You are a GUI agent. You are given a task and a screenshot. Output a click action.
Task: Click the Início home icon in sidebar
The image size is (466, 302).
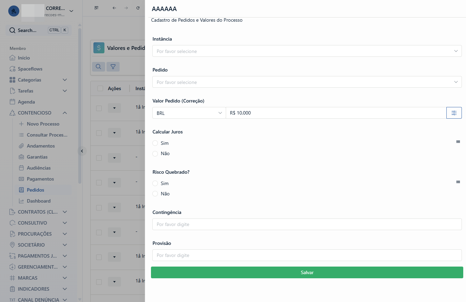12,58
